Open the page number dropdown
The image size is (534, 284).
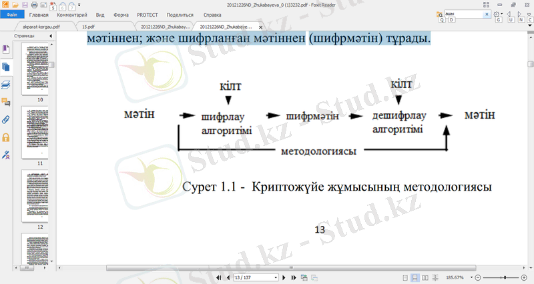[x=276, y=277]
